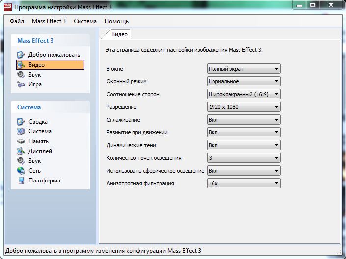Viewport: 346px width, 259px height.
Task: Open the Анизотропная фильтрация dropdown (16x)
Action: point(244,183)
